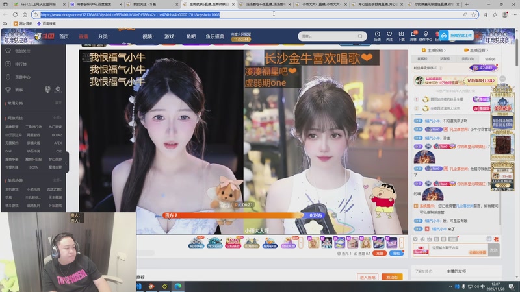The width and height of the screenshot is (520, 292).
Task: Select the first gift icon 城邦争霸
Action: (196, 243)
